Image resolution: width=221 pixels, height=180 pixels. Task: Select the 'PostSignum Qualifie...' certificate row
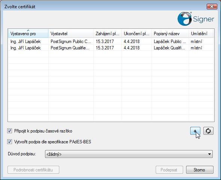point(111,48)
